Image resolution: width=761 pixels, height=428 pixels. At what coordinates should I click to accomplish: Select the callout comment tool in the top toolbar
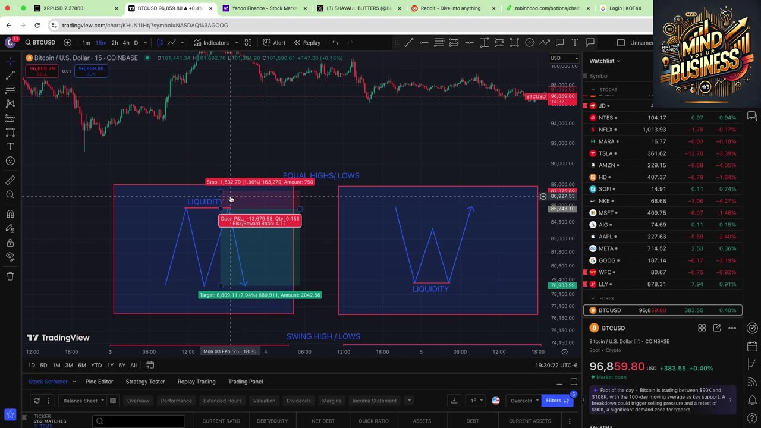point(559,43)
